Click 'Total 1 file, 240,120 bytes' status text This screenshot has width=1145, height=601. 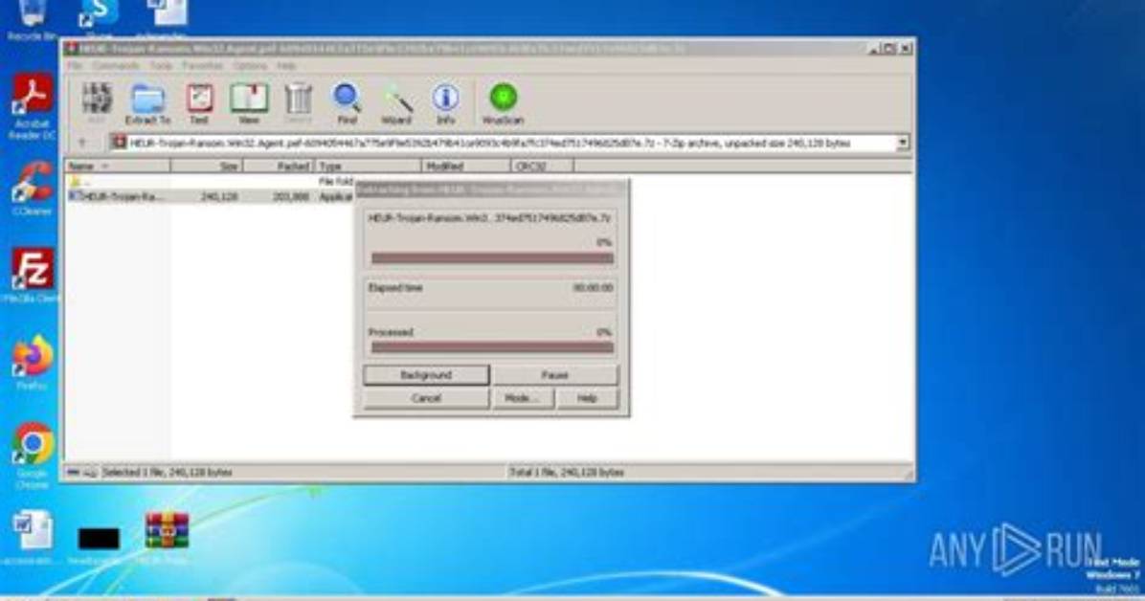pos(567,473)
